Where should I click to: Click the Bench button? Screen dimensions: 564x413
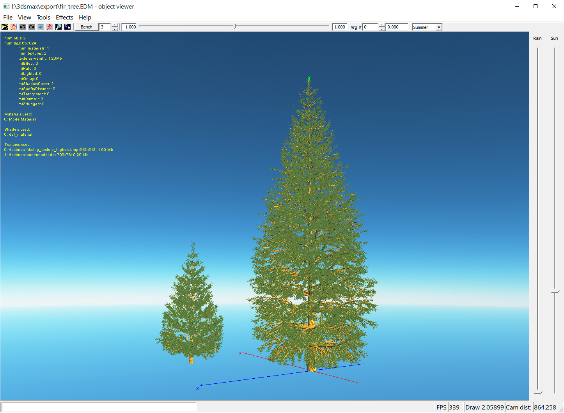click(x=87, y=27)
